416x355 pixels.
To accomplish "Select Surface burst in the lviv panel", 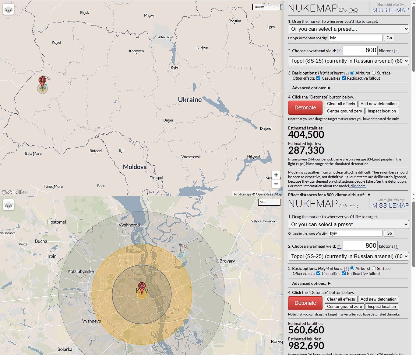I will (374, 73).
